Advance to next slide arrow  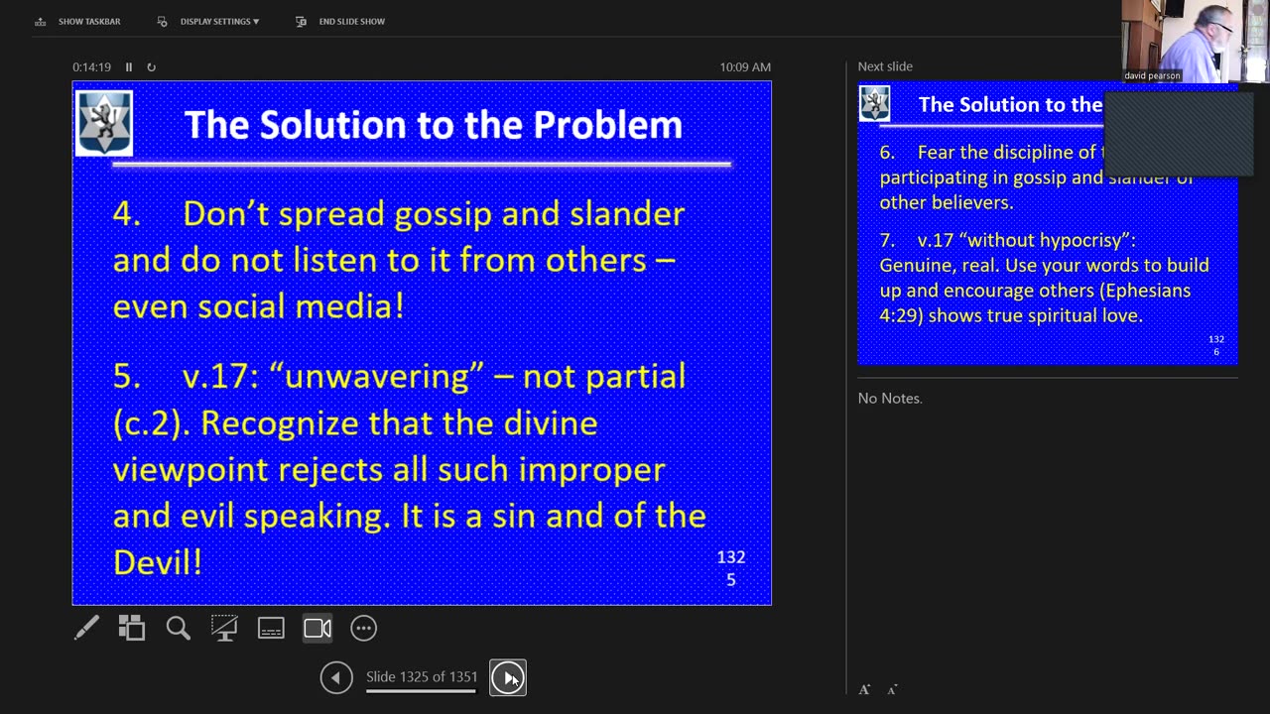508,677
